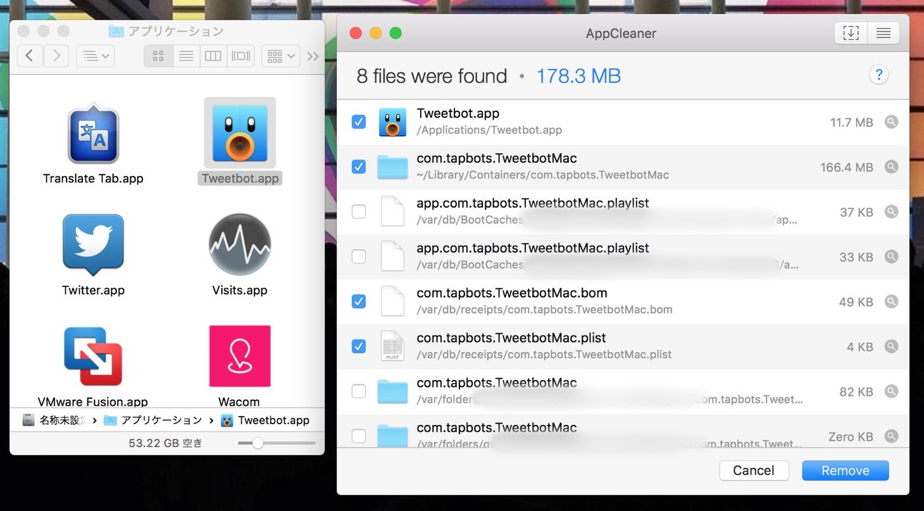
Task: Click AppCleaner drop-zone view toolbar icon
Action: (851, 34)
